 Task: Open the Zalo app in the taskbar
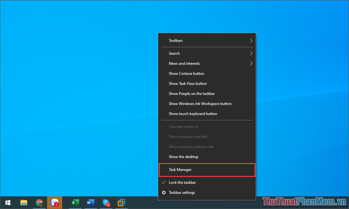(55, 203)
